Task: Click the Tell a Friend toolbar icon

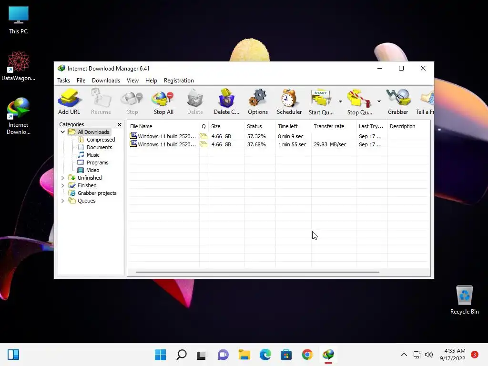Action: [x=425, y=102]
